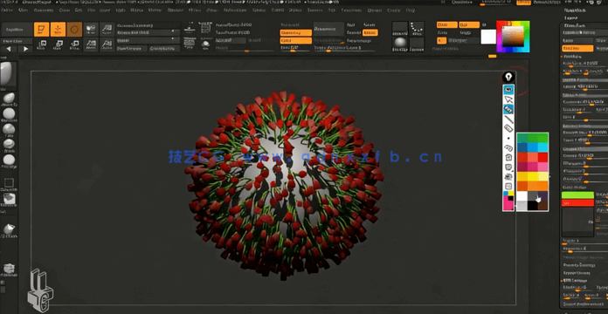Click the dot pen-size annotation icon

(508, 138)
